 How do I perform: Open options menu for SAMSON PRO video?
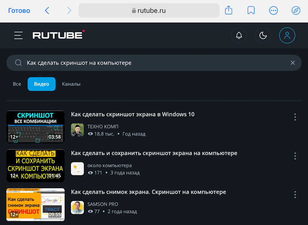[295, 195]
